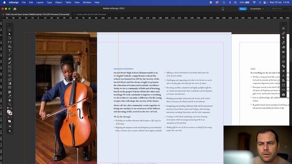Click the cello girl photo on page
Screen dimensions: 292x164
66,98
